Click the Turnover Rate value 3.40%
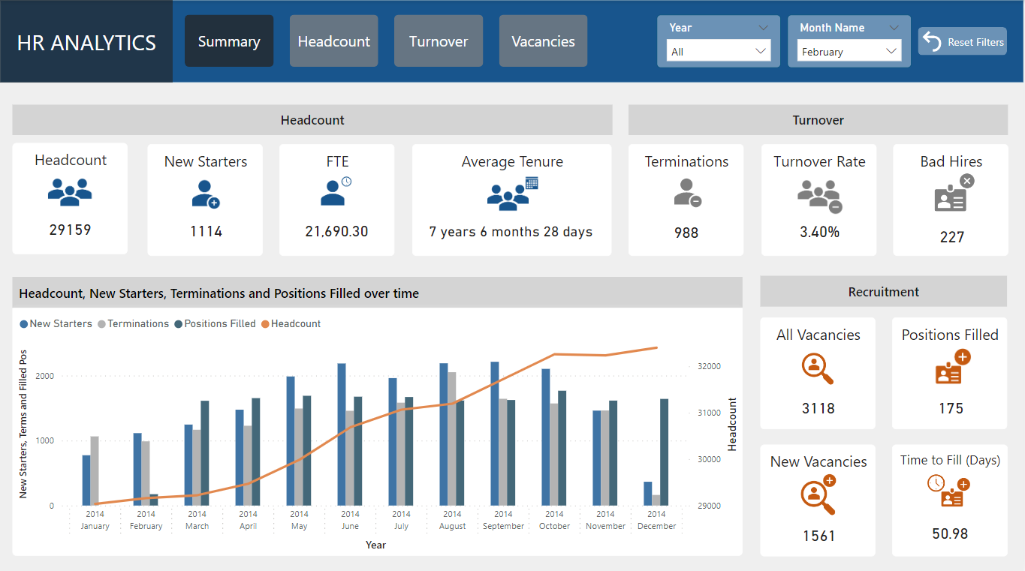This screenshot has width=1025, height=571. point(819,233)
